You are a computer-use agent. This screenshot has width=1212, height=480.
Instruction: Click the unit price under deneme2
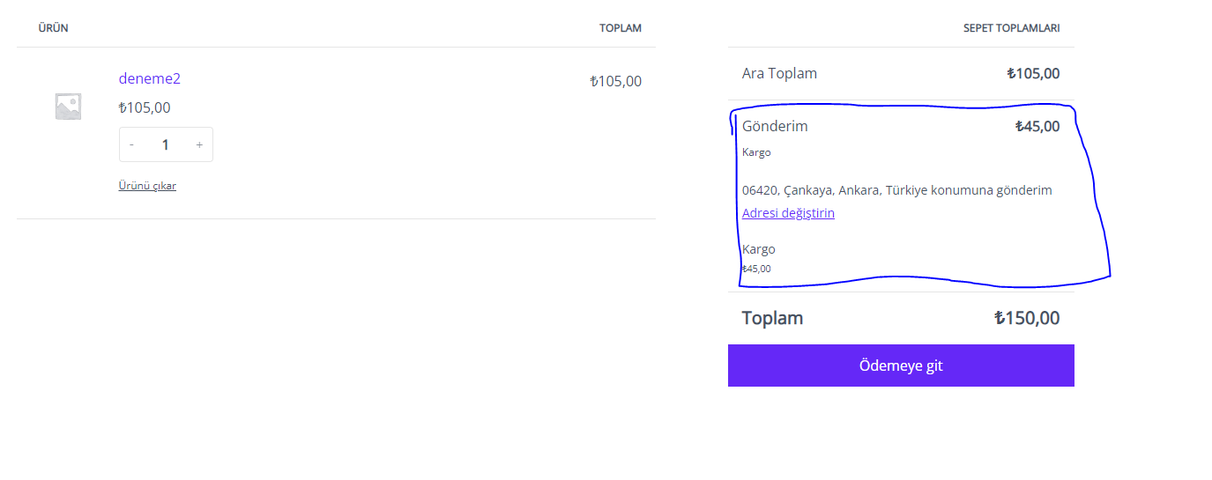click(145, 107)
